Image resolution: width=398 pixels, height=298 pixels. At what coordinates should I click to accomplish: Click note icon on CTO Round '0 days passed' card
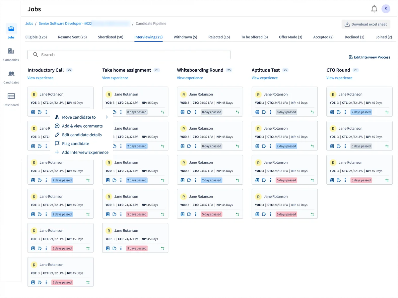(339, 146)
